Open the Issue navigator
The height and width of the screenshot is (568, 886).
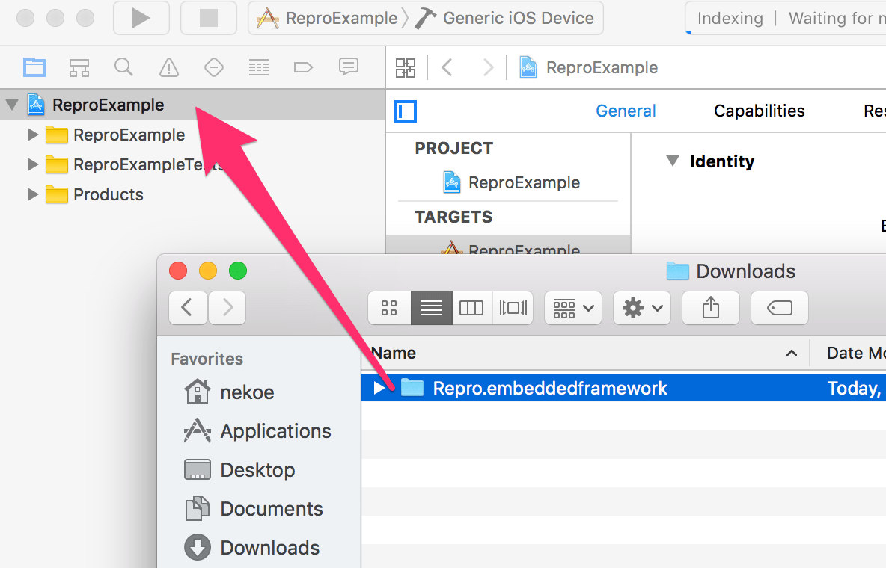(169, 67)
